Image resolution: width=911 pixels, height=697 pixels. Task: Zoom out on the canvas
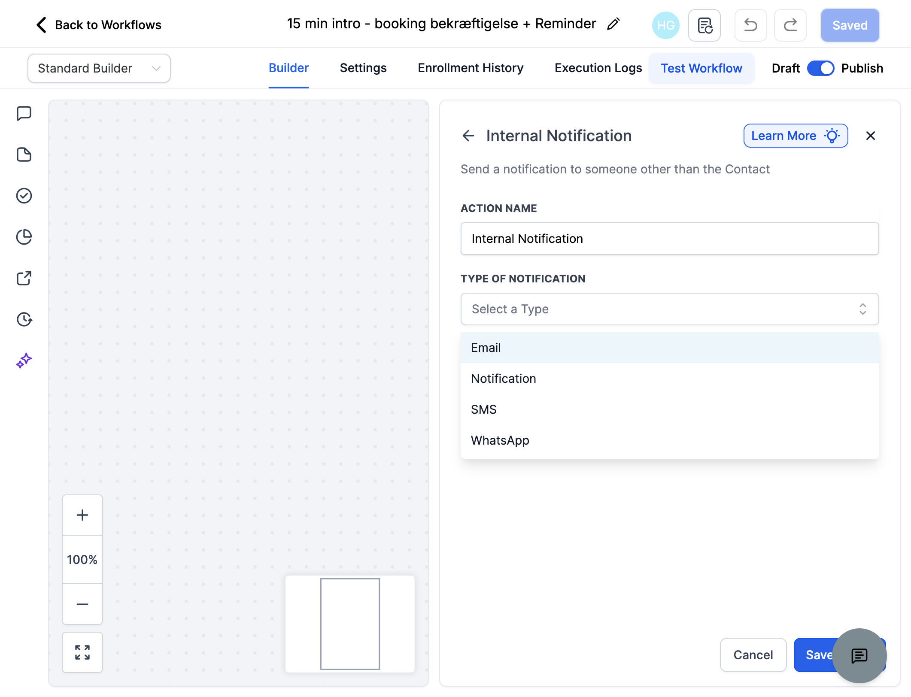[x=82, y=604]
